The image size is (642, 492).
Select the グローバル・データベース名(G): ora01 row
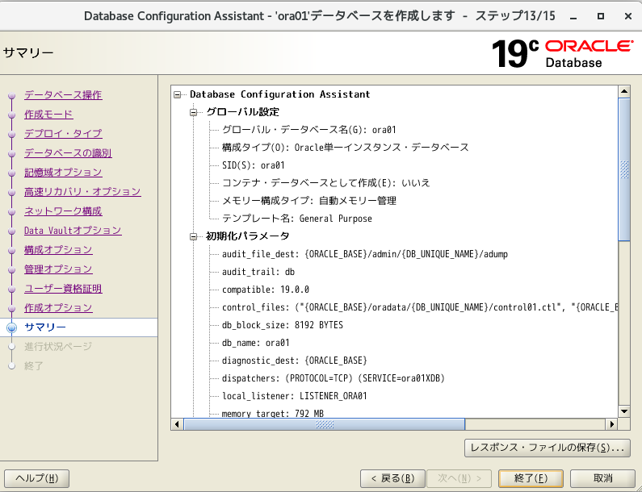(x=309, y=130)
